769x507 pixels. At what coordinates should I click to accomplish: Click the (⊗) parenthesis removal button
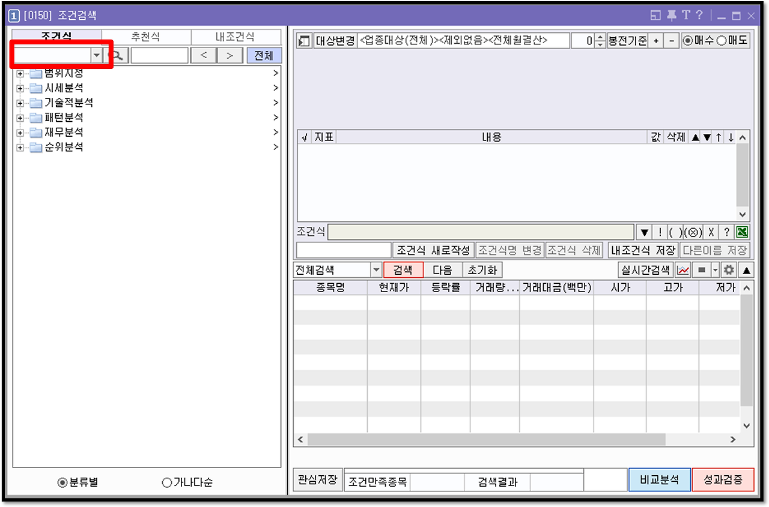693,232
